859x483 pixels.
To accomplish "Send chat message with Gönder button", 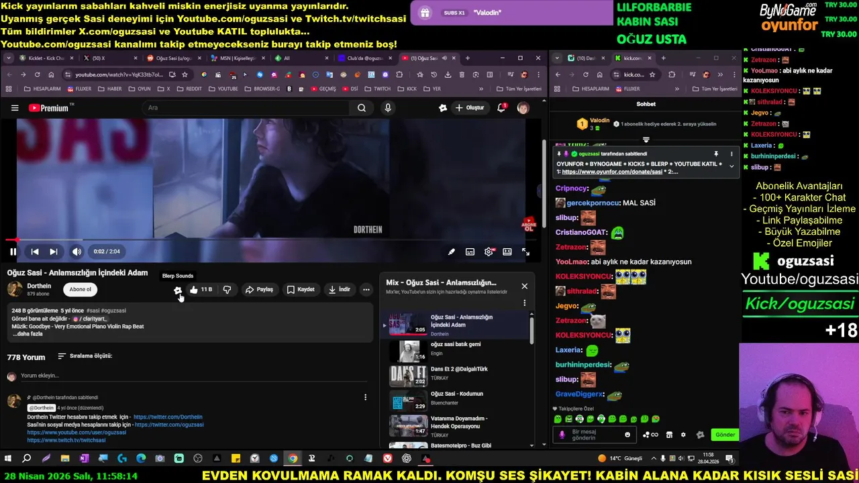I will [x=725, y=435].
